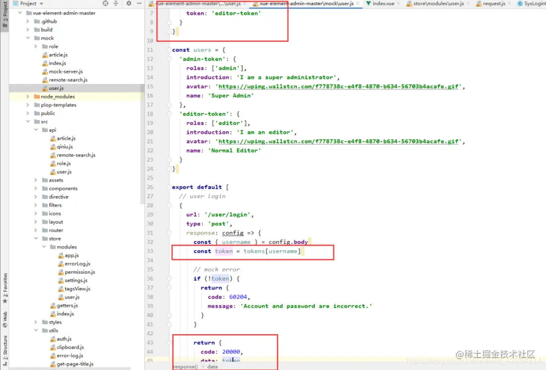This screenshot has width=546, height=370.
Task: Expand the components folder
Action: click(36, 188)
